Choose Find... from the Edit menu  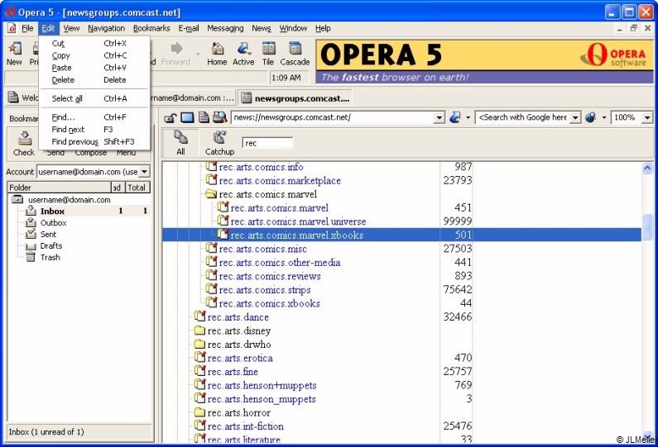pyautogui.click(x=94, y=117)
